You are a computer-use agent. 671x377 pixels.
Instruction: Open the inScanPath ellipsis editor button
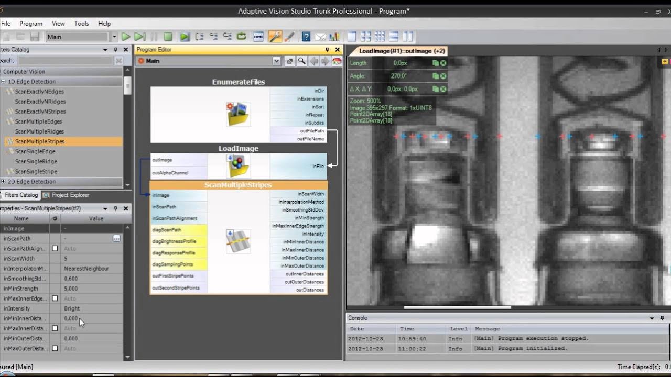tap(116, 239)
